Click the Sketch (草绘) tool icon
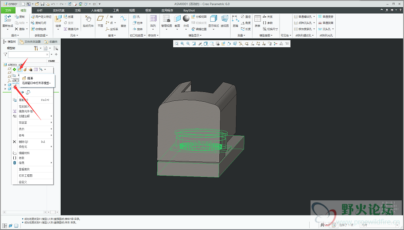This screenshot has height=230, width=404. 124,19
